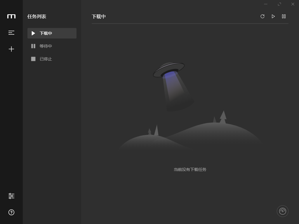This screenshot has width=299, height=224.
Task: Minimize the Motrix window
Action: click(x=265, y=4)
